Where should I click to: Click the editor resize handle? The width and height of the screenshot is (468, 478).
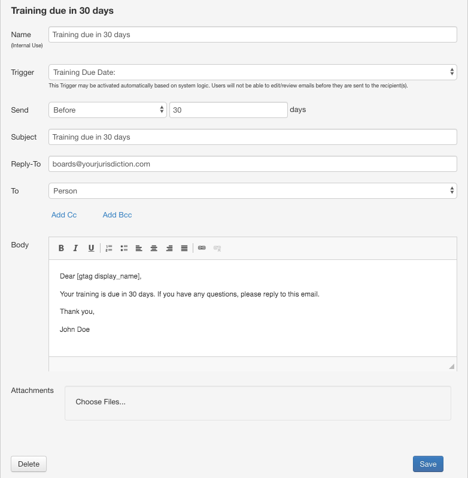(x=452, y=367)
